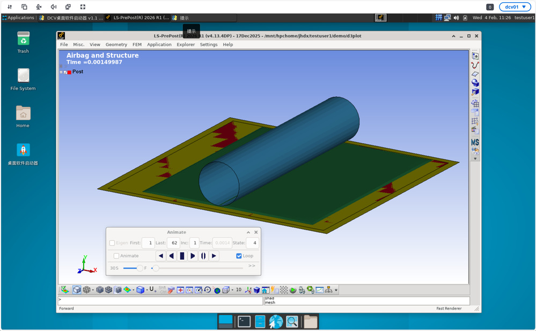
Task: Click the MS icon in right toolbar
Action: pos(475,142)
